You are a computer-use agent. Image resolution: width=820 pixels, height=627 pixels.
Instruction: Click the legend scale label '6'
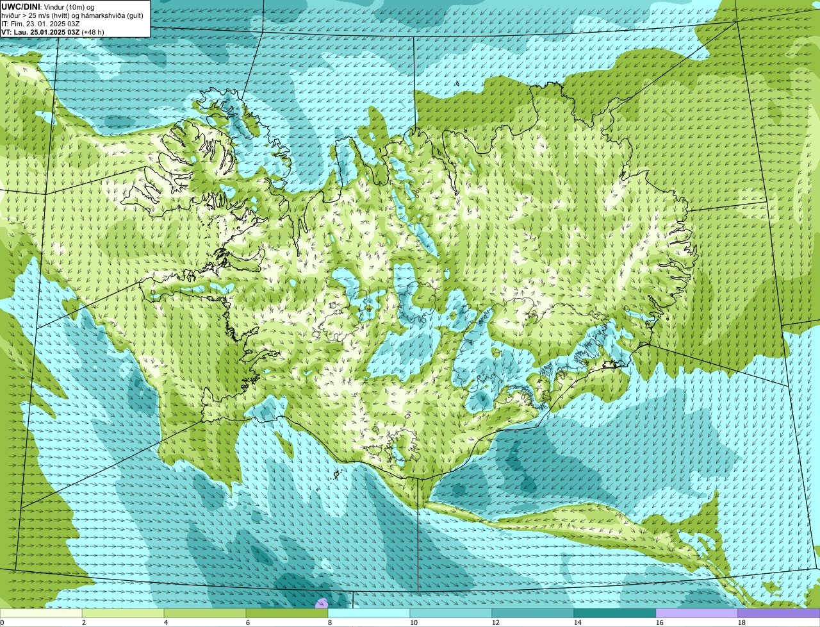(x=248, y=623)
